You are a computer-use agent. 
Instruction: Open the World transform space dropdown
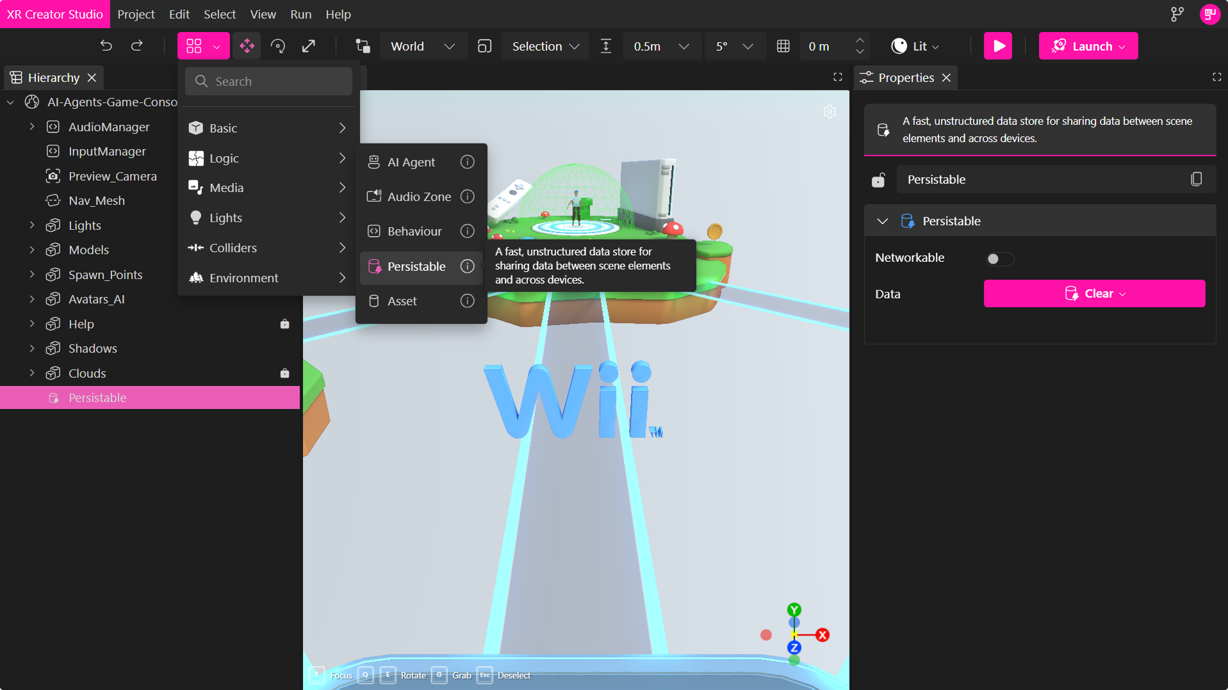tap(423, 46)
